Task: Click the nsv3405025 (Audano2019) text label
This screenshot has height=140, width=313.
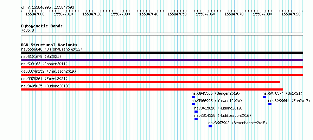Action: [x=45, y=86]
